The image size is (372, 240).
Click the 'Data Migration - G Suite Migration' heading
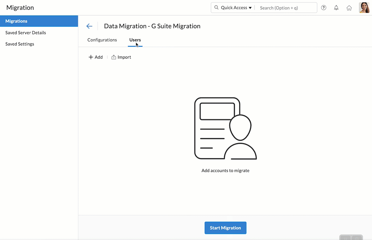[152, 26]
